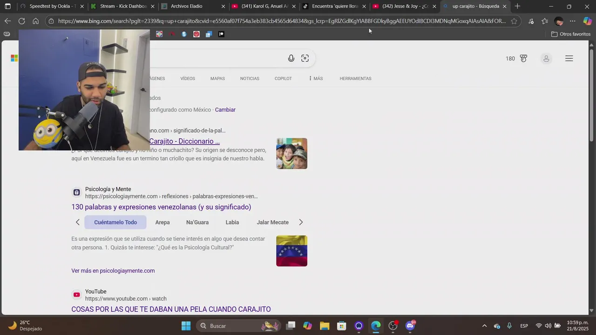Switch to Stream - Kick Dashboard tab
Viewport: 596px width, 335px height.
[x=123, y=7]
